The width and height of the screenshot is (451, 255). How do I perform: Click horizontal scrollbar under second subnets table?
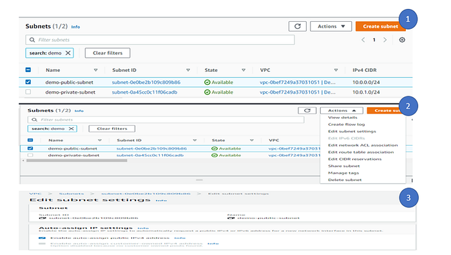pyautogui.click(x=77, y=161)
